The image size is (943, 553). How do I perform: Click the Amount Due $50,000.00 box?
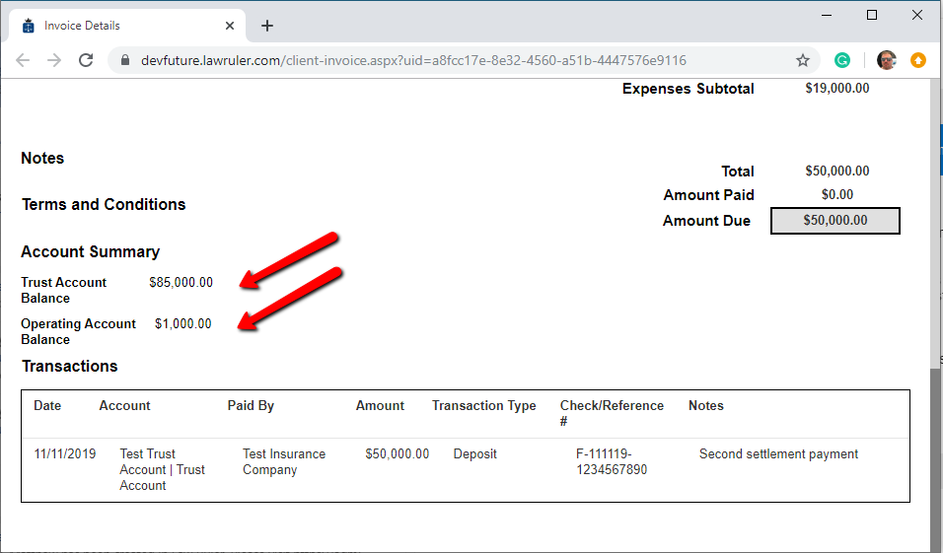[835, 221]
